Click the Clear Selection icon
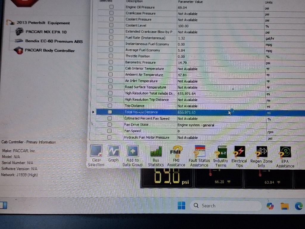Screen dimensions: 305x229 [x=96, y=151]
